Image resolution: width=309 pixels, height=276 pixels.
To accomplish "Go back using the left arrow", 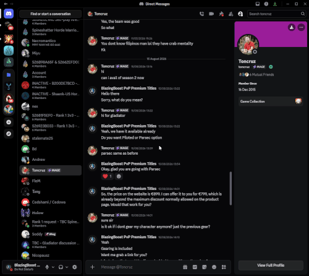I will pyautogui.click(x=6, y=4).
